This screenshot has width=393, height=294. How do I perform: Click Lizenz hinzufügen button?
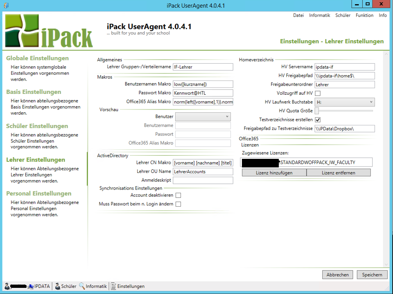[x=274, y=173]
